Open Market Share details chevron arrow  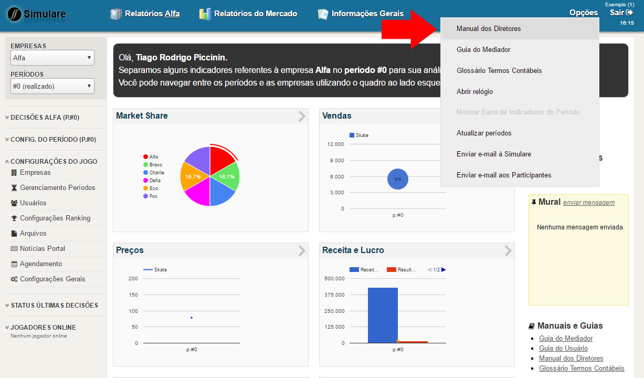pyautogui.click(x=302, y=116)
